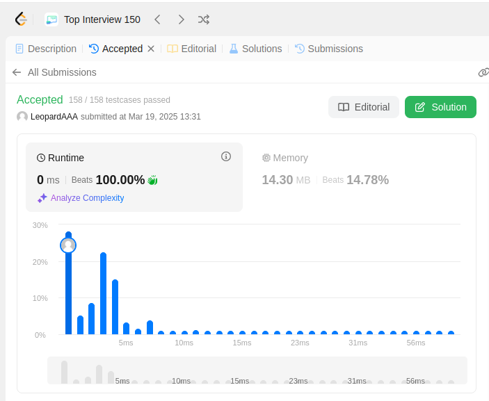This screenshot has width=489, height=401.
Task: Click the runtime info icon
Action: click(x=226, y=156)
